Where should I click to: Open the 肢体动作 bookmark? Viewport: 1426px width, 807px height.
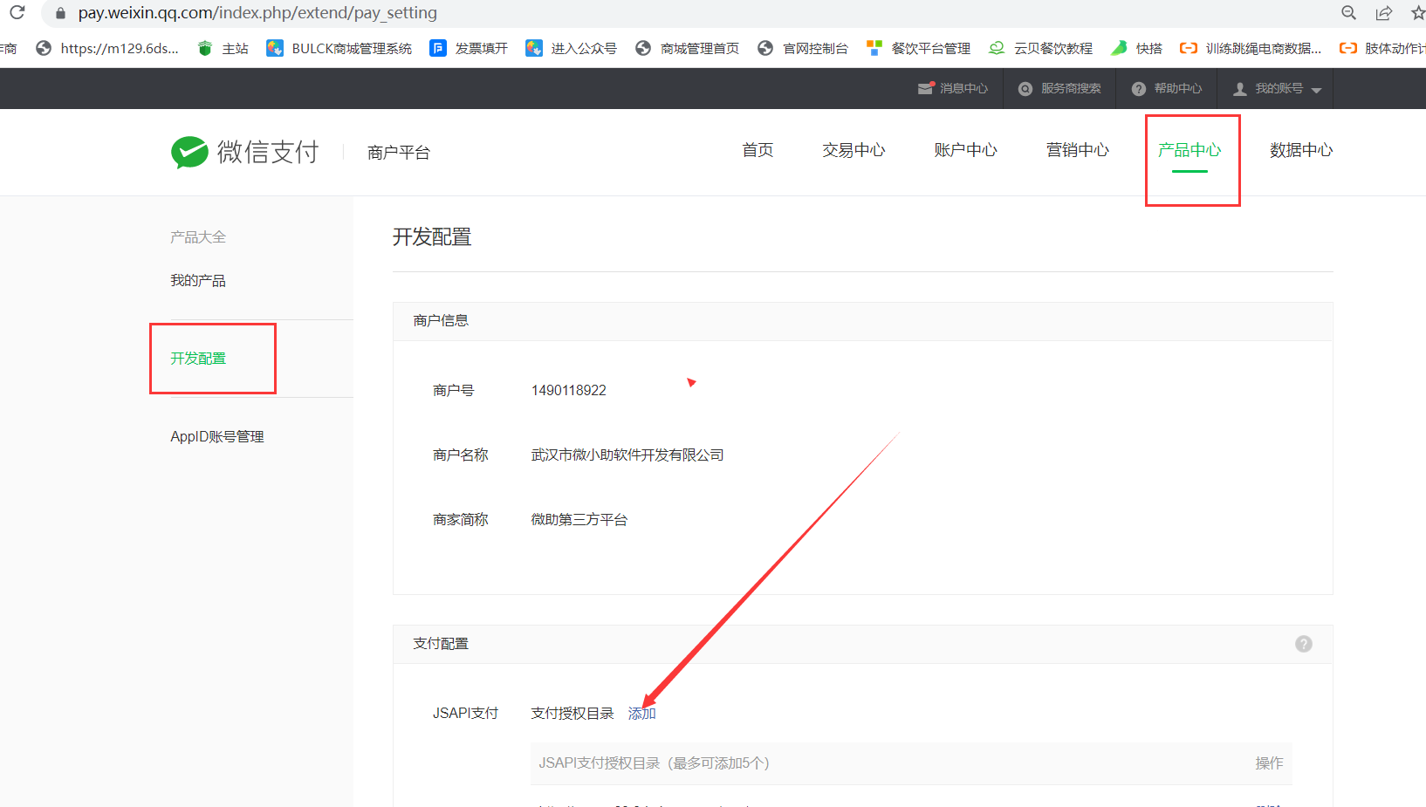click(1382, 48)
